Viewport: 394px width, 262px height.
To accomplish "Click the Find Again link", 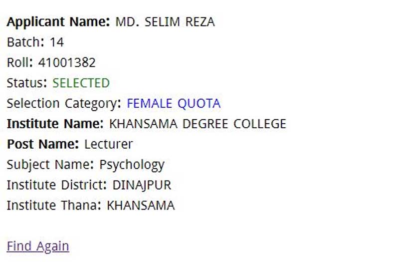I will 38,246.
